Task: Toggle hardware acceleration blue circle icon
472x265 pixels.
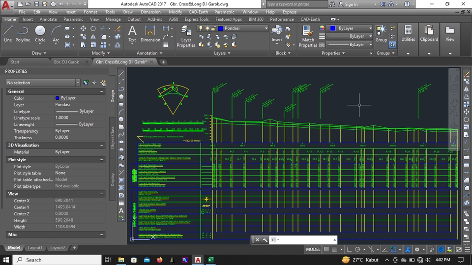Action: point(441,249)
